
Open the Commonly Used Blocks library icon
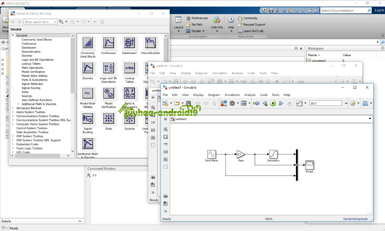click(x=88, y=43)
